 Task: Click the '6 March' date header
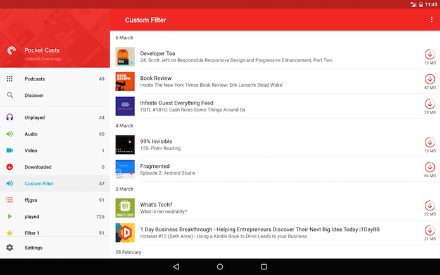(x=124, y=37)
